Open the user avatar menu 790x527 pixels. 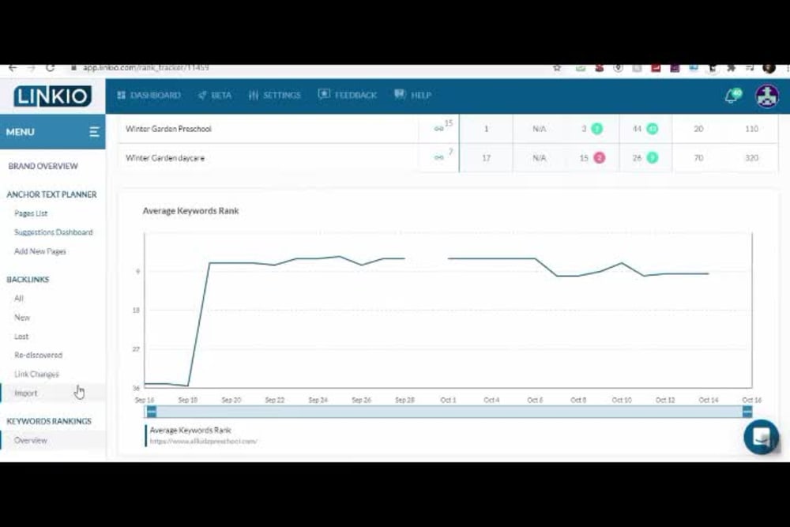coord(767,96)
